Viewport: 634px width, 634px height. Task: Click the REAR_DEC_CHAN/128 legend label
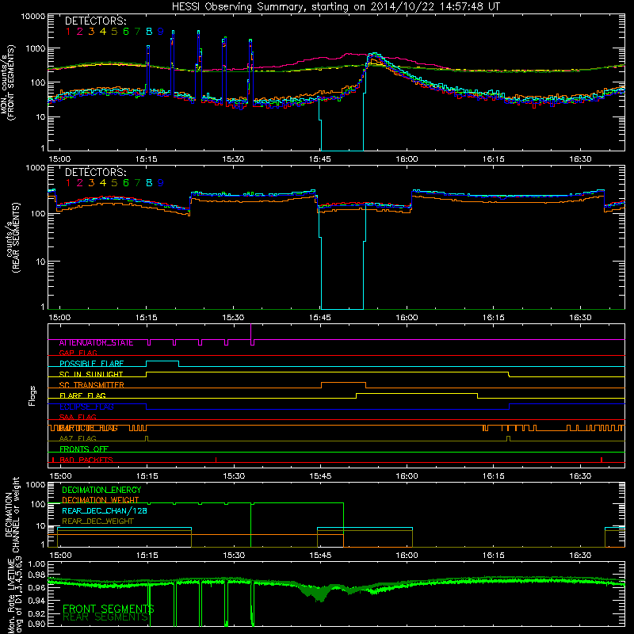[105, 510]
